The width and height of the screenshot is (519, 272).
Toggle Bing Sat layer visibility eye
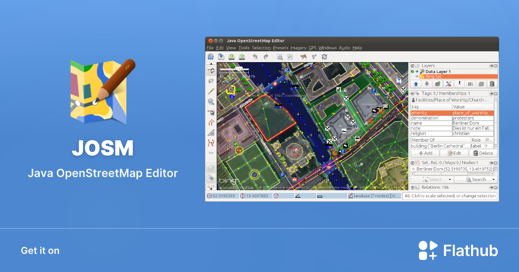tap(417, 76)
